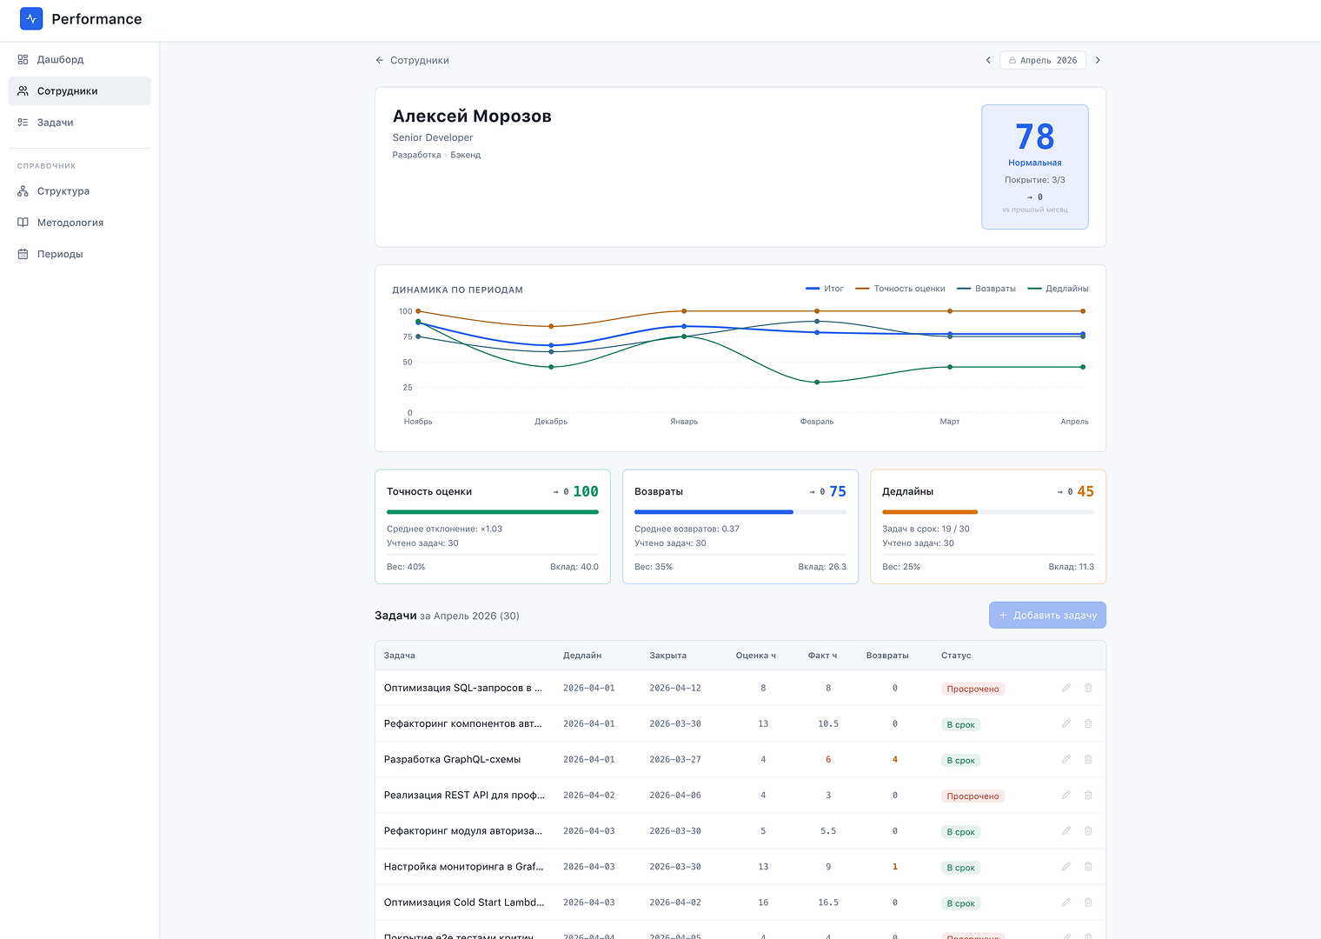
Task: Remove the Рефакторинг компонентов task
Action: (1088, 723)
